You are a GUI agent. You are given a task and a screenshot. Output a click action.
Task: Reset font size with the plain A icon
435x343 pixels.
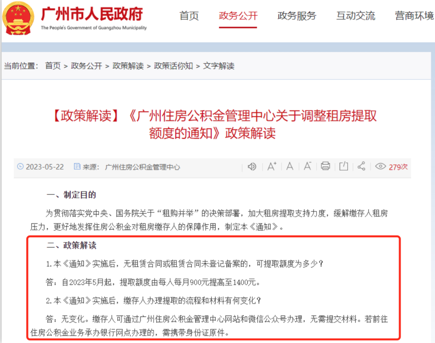coord(290,166)
